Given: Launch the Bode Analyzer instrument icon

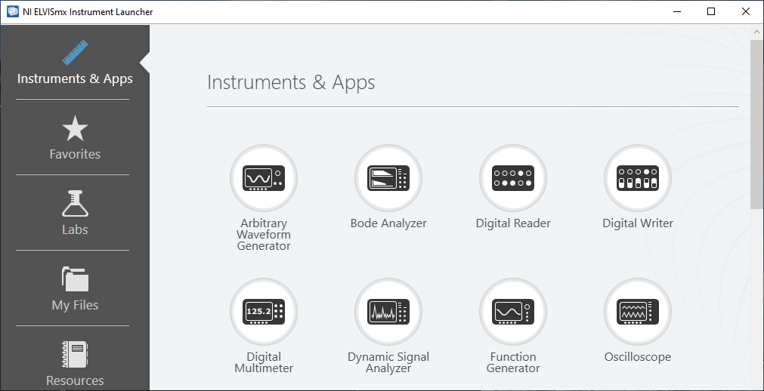Looking at the screenshot, I should click(388, 178).
